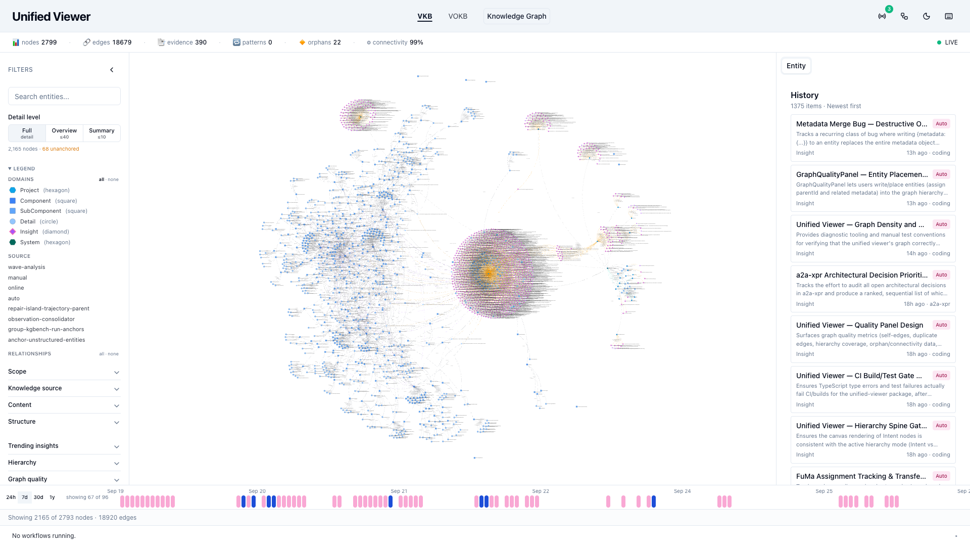Open Metadata Merge Bug history item

pyautogui.click(x=873, y=138)
